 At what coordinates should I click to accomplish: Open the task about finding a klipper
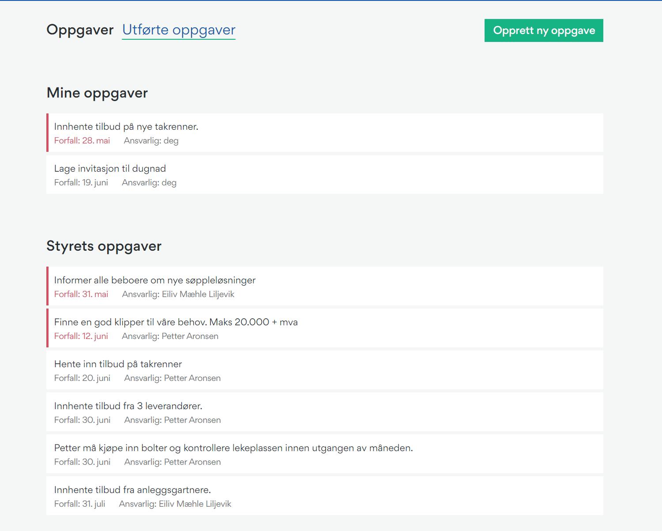(325, 328)
